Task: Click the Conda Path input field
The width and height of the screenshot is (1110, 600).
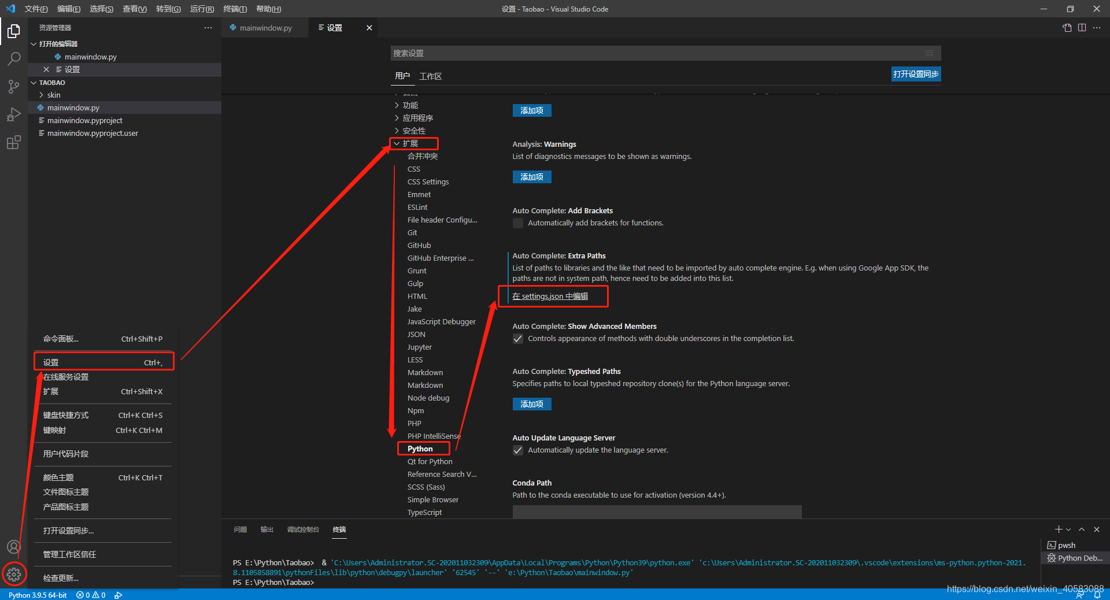Action: tap(656, 512)
